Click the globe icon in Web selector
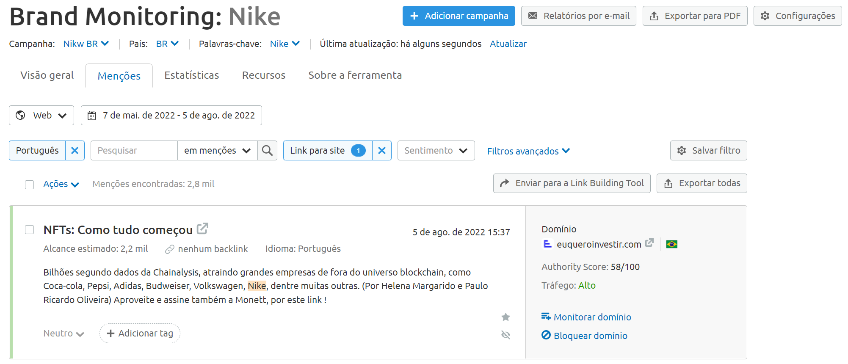Screen dimensions: 848x364 click(x=20, y=115)
